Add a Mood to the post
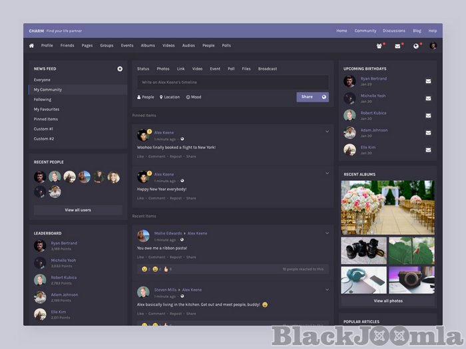The image size is (466, 349). click(194, 97)
